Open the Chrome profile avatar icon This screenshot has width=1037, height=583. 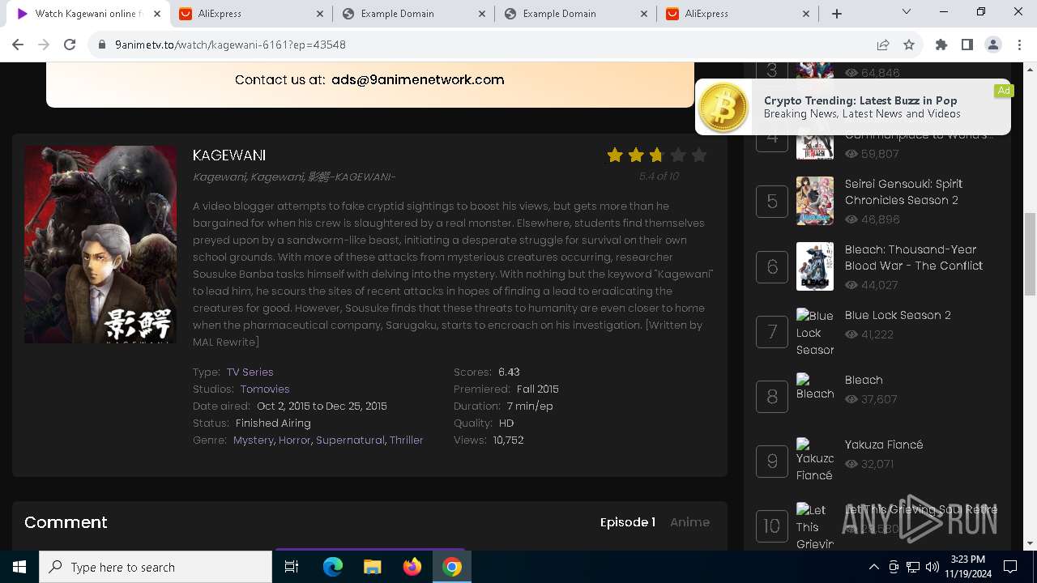point(993,45)
